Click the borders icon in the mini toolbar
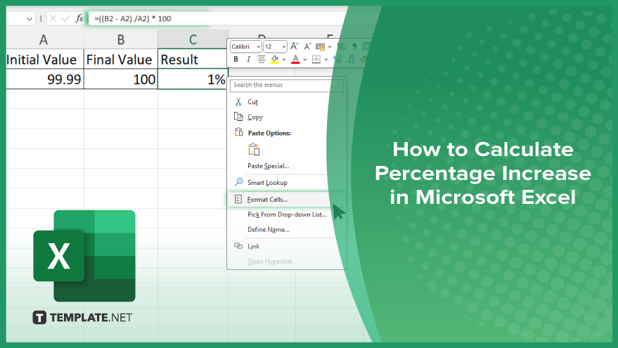Screen dimensions: 618x348 click(x=316, y=60)
